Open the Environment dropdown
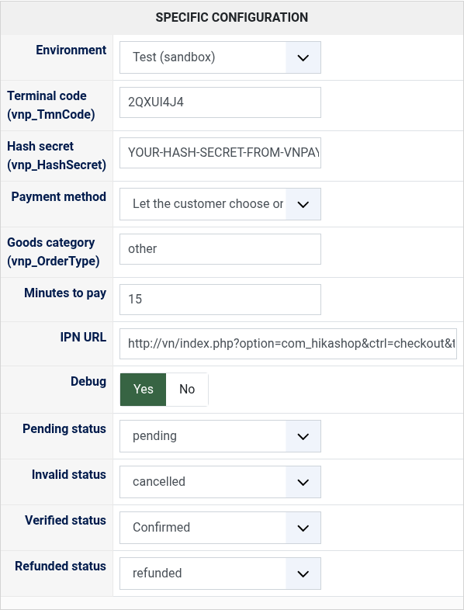The image size is (464, 610). click(220, 57)
